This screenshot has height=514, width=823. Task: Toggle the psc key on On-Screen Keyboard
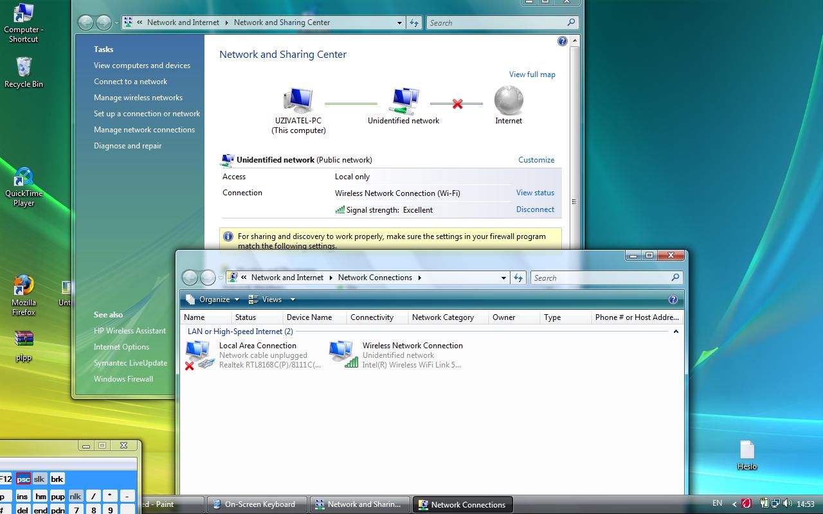pos(23,479)
